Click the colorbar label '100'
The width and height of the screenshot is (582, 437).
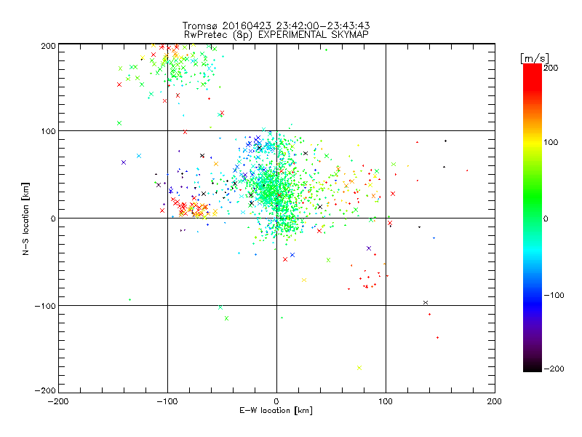[x=551, y=142]
